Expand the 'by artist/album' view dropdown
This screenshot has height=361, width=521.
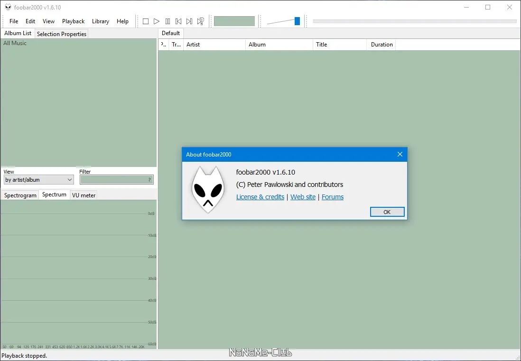point(38,180)
